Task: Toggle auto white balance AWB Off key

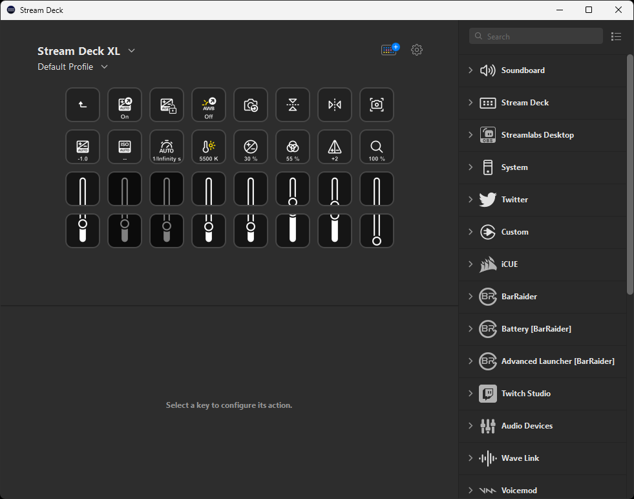Action: pyautogui.click(x=209, y=105)
